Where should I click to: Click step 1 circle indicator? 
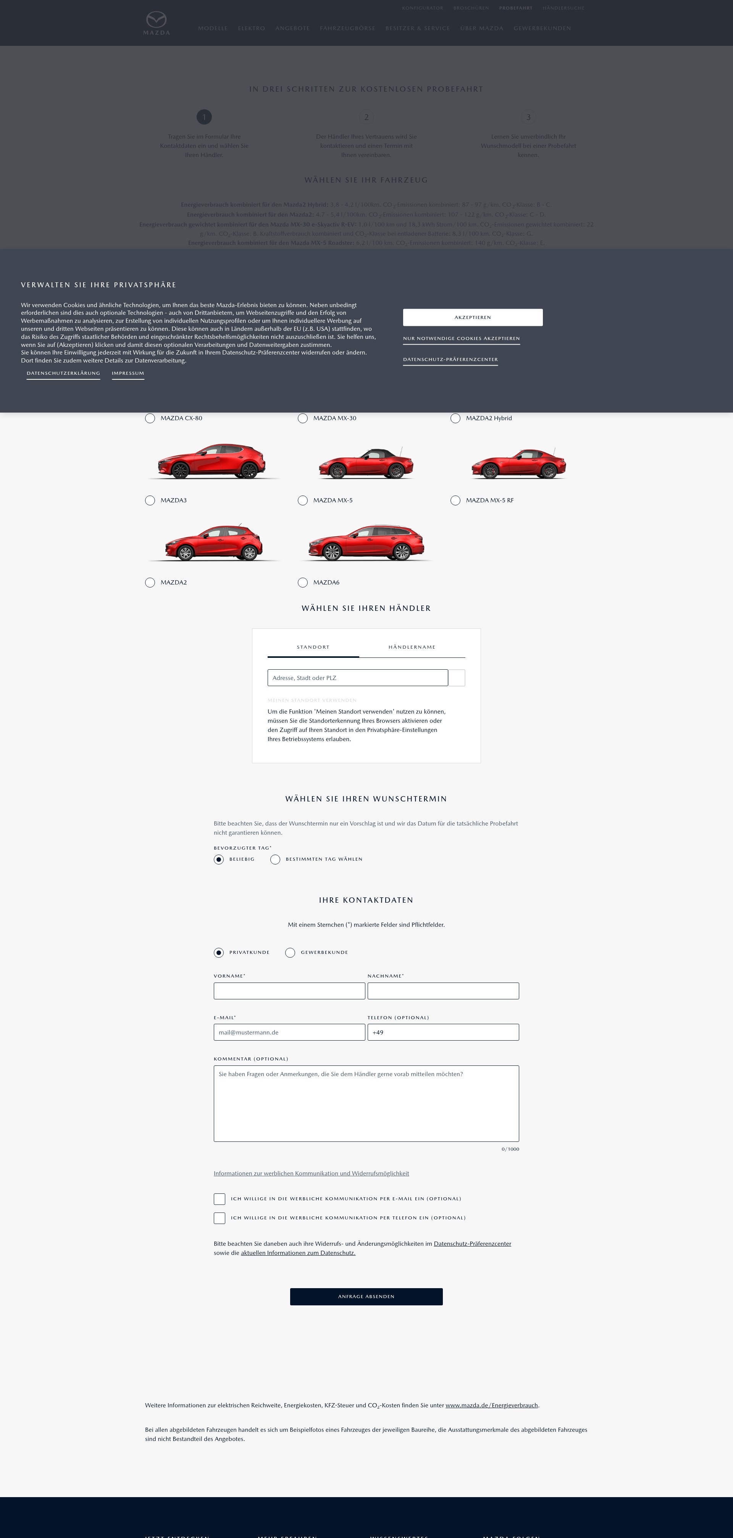[x=204, y=117]
